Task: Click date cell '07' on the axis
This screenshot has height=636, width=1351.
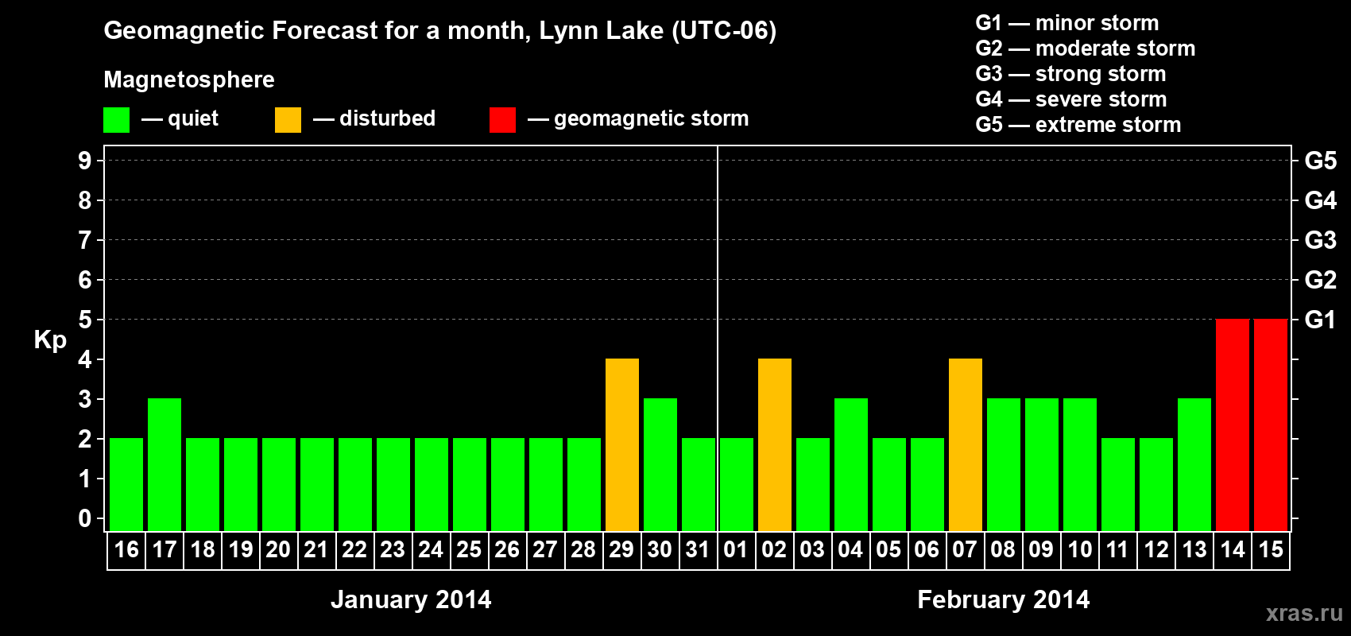Action: pos(965,550)
